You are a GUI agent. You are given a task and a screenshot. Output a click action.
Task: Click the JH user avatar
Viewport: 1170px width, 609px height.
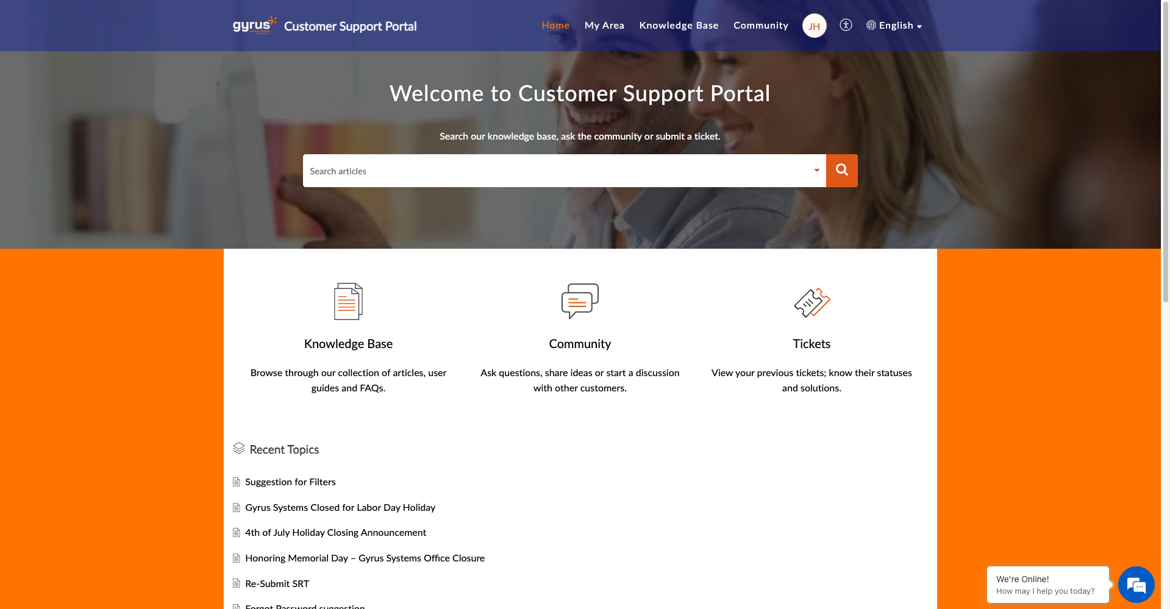tap(814, 26)
